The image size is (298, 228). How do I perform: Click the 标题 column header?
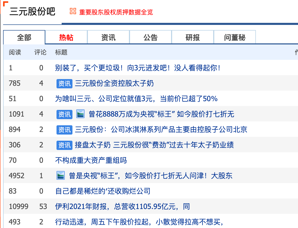coord(61,52)
